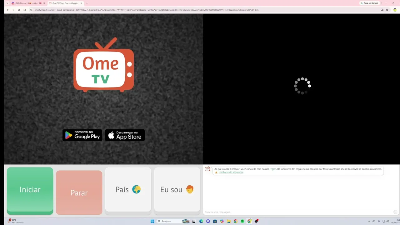Open Task View from the taskbar
The height and width of the screenshot is (225, 400).
click(194, 221)
